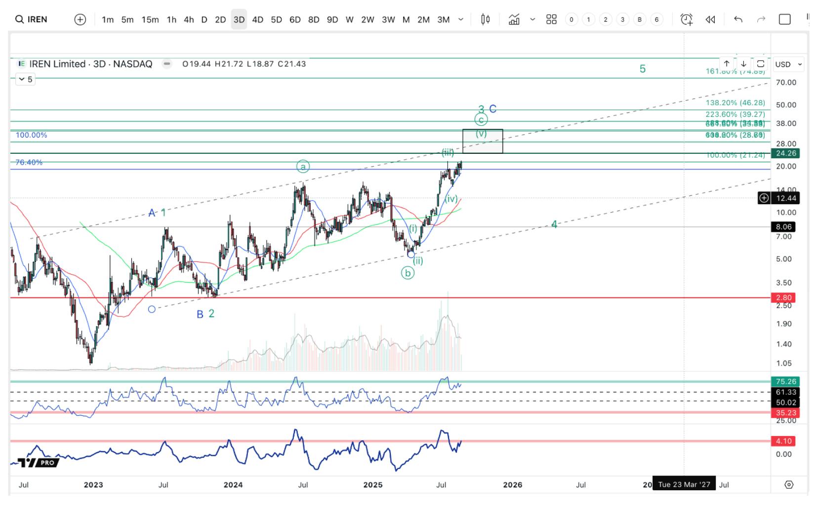Collapse the indicators legend chevron showing 5
The height and width of the screenshot is (505, 817).
[x=26, y=79]
